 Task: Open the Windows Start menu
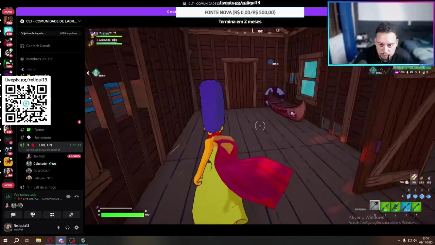click(x=5, y=240)
